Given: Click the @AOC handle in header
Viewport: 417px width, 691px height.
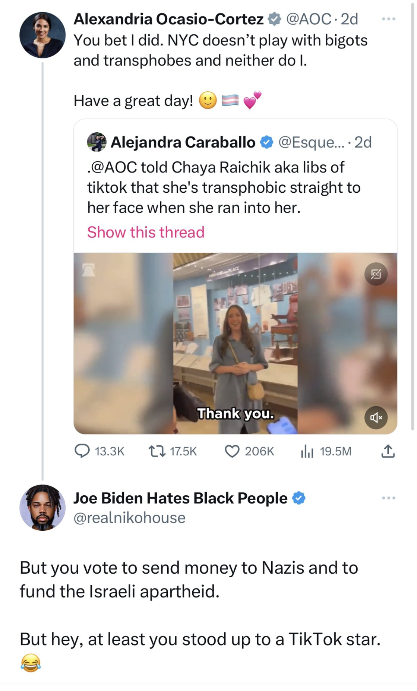Looking at the screenshot, I should pos(308,19).
